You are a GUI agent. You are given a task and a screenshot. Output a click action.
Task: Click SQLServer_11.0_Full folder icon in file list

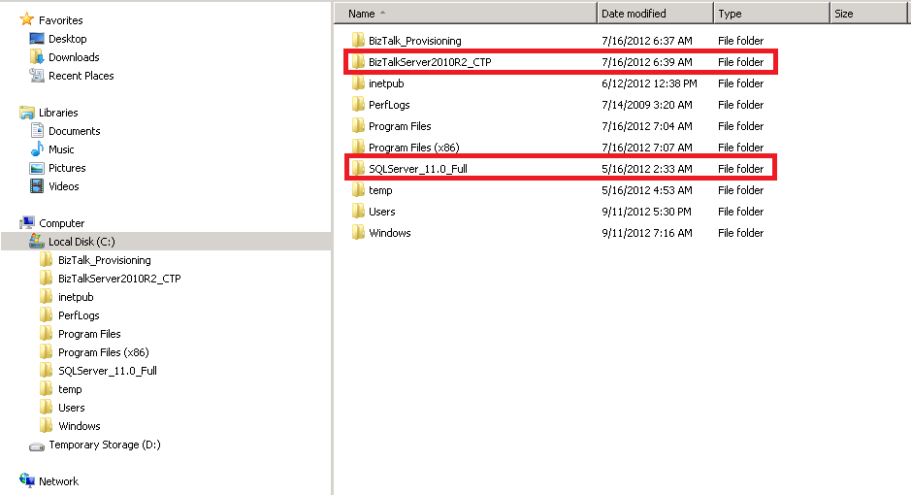pyautogui.click(x=358, y=169)
